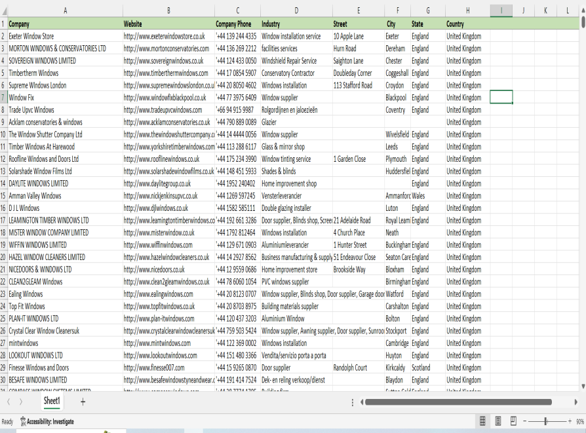Select phone number '+44 139 244 4335

tap(238, 36)
